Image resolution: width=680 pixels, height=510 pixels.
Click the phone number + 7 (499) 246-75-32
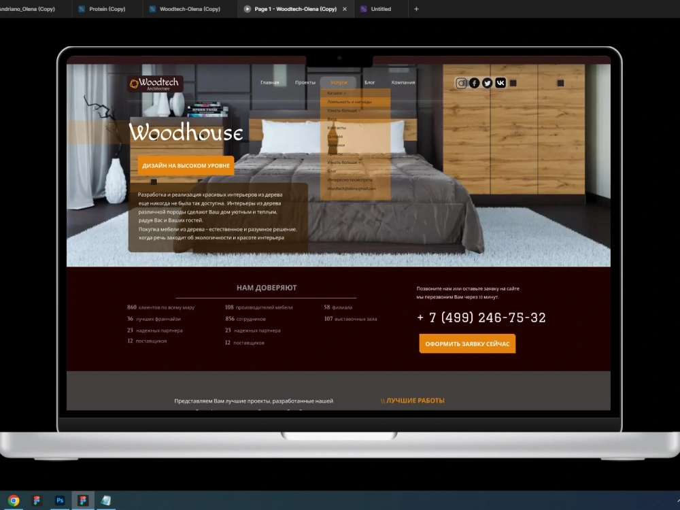tap(481, 318)
